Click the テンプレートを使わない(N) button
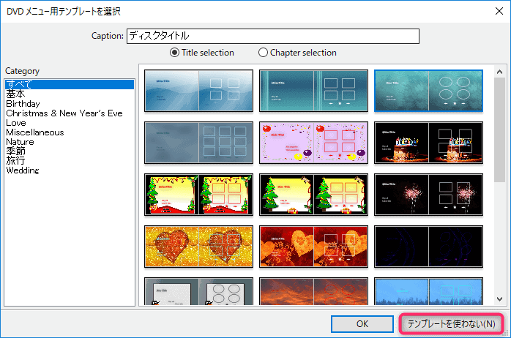This screenshot has width=511, height=338. point(451,323)
